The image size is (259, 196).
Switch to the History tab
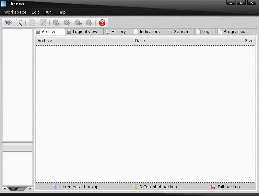[118, 32]
